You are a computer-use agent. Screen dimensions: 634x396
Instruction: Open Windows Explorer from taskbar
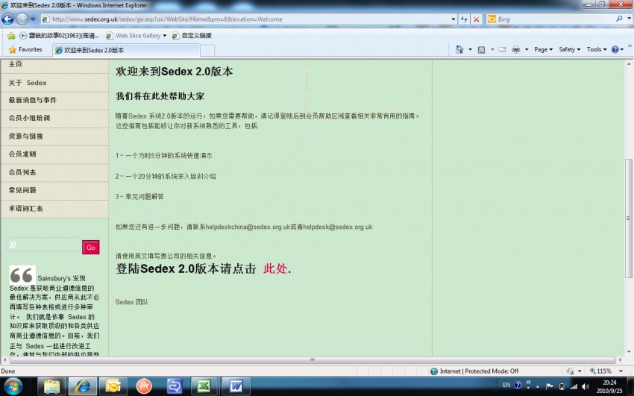51,386
